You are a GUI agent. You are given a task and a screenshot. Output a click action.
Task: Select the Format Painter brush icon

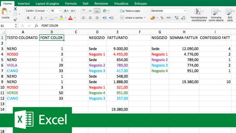[15, 20]
